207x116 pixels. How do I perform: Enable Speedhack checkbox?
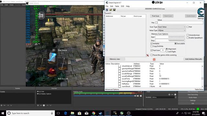point(188,38)
